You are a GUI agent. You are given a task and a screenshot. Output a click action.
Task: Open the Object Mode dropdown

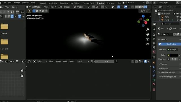click(34, 7)
